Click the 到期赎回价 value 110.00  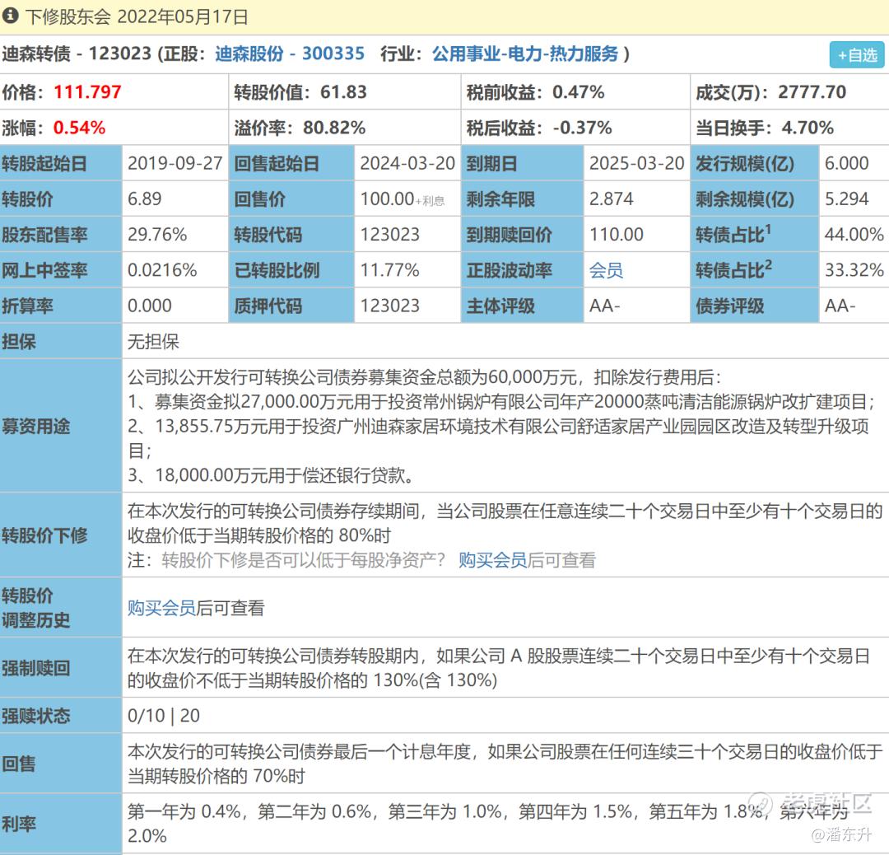[617, 234]
